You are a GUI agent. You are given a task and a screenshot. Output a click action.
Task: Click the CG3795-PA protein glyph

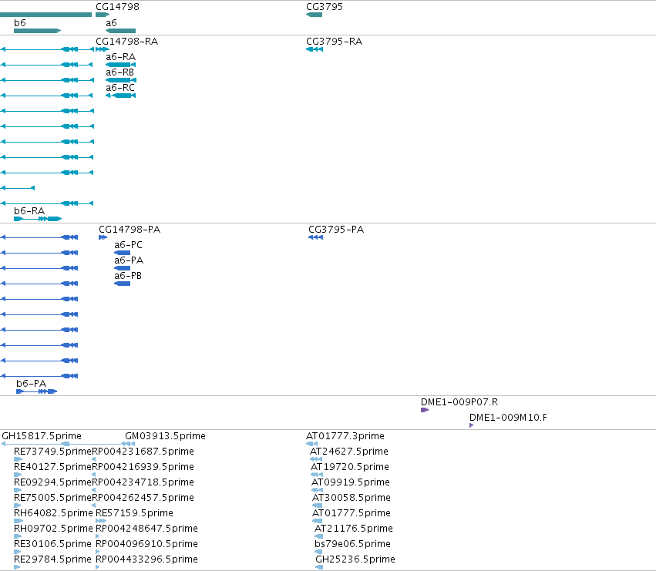[315, 237]
